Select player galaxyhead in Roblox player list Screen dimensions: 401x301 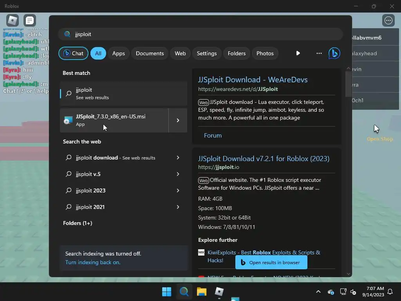376,53
